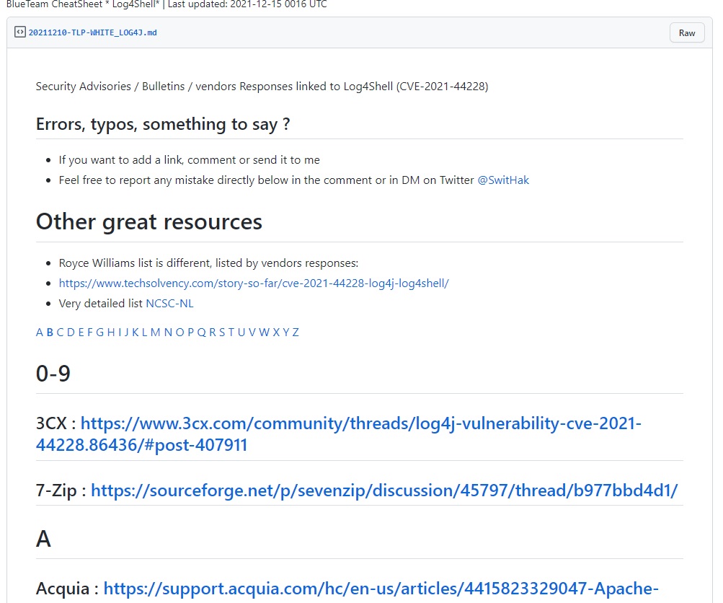The height and width of the screenshot is (603, 723).
Task: Jump to letter Z in alphabet index
Action: coord(296,333)
